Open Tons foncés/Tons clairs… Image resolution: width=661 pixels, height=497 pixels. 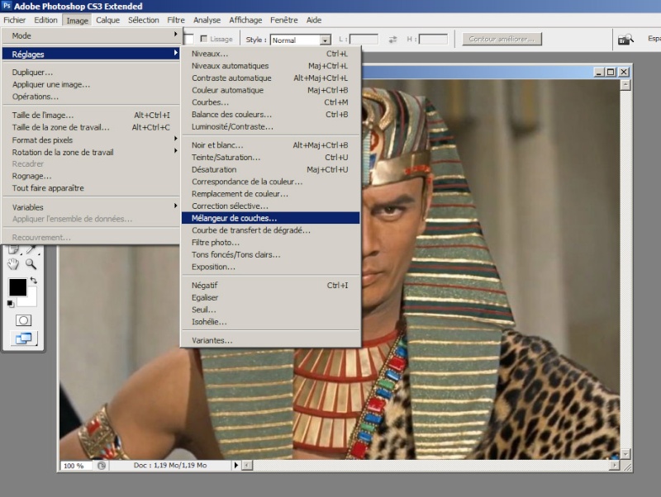[270, 255]
